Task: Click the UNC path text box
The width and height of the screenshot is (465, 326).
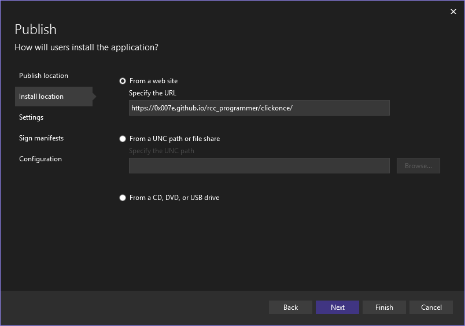Action: (259, 166)
